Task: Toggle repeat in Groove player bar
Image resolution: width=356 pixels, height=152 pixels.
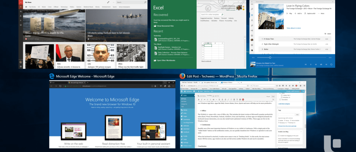Action: (x=332, y=65)
